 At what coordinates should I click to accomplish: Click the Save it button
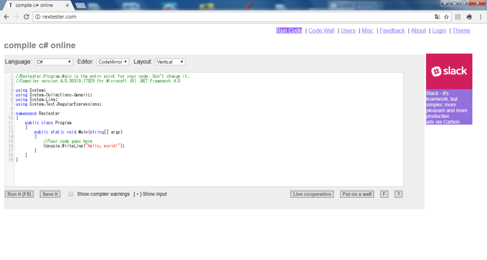(x=50, y=194)
